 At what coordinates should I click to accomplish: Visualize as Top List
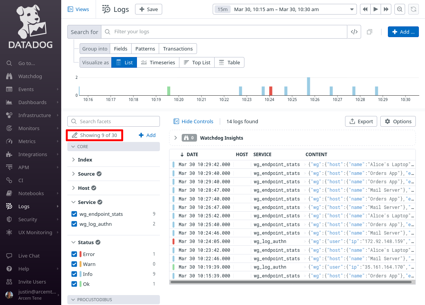coord(197,62)
